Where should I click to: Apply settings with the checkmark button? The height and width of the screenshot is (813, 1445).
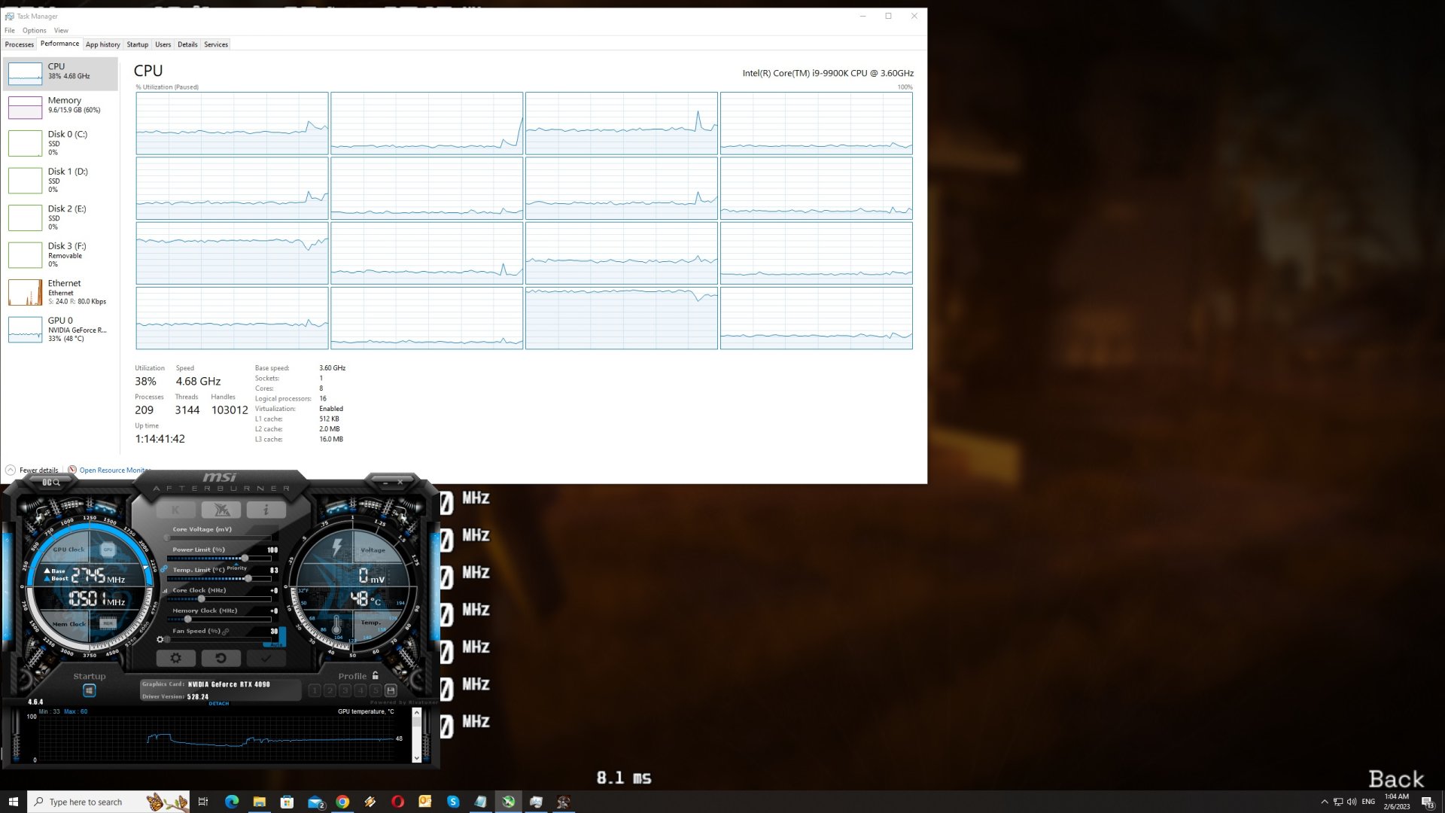point(266,658)
